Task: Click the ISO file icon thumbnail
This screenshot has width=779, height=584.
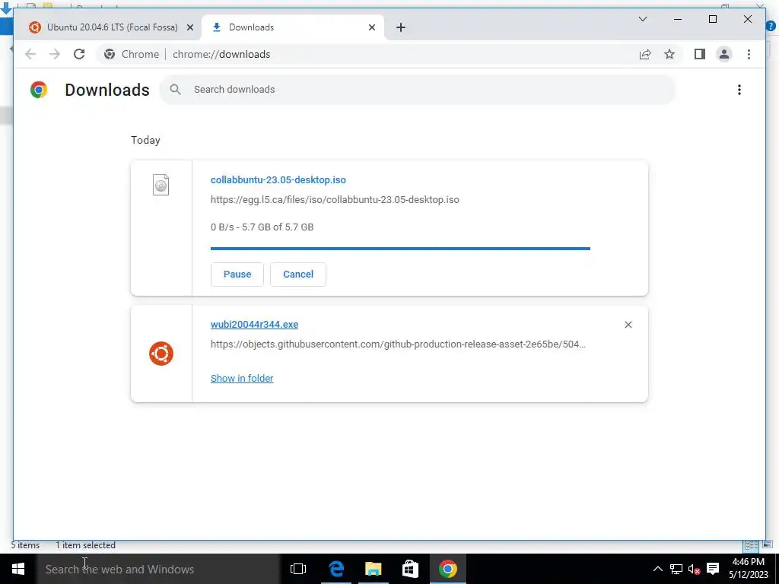Action: click(x=161, y=185)
